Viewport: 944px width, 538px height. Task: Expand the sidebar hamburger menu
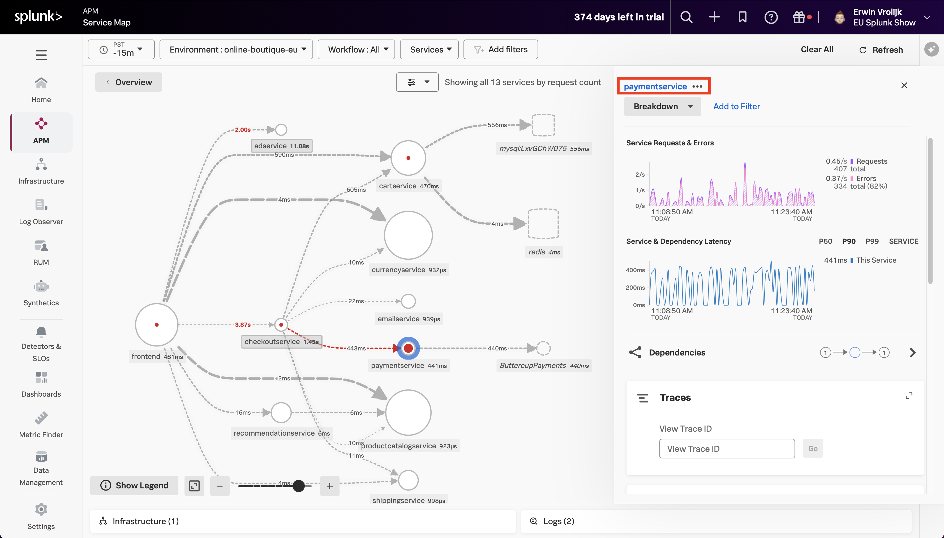41,55
